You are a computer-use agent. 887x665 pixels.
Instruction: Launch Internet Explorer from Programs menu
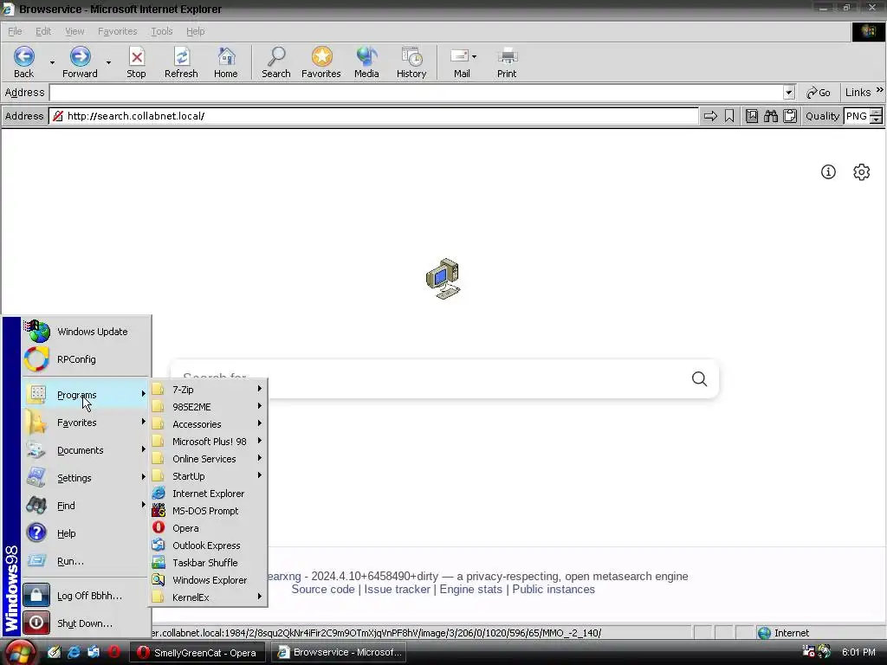[208, 494]
